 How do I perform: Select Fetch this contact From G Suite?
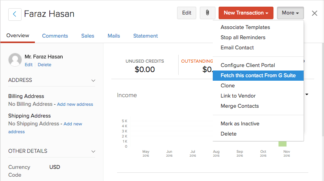click(x=258, y=76)
